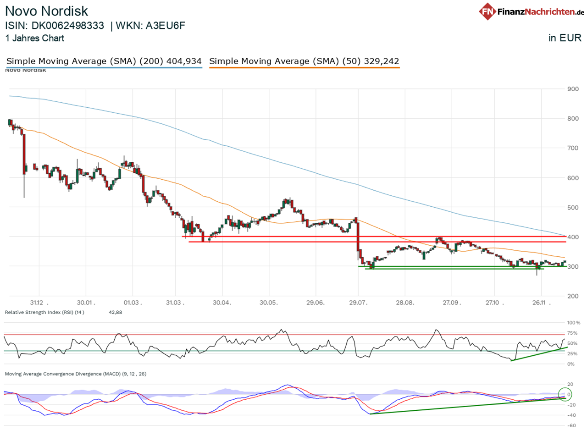This screenshot has width=587, height=430.
Task: Click the in EUR currency label
Action: pyautogui.click(x=566, y=39)
